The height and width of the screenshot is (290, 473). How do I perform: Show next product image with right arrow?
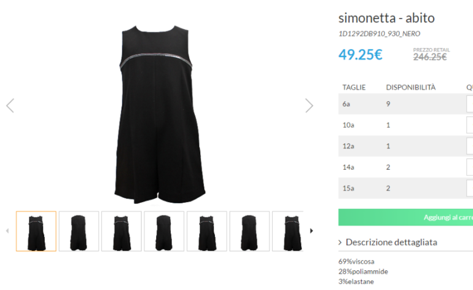point(309,106)
